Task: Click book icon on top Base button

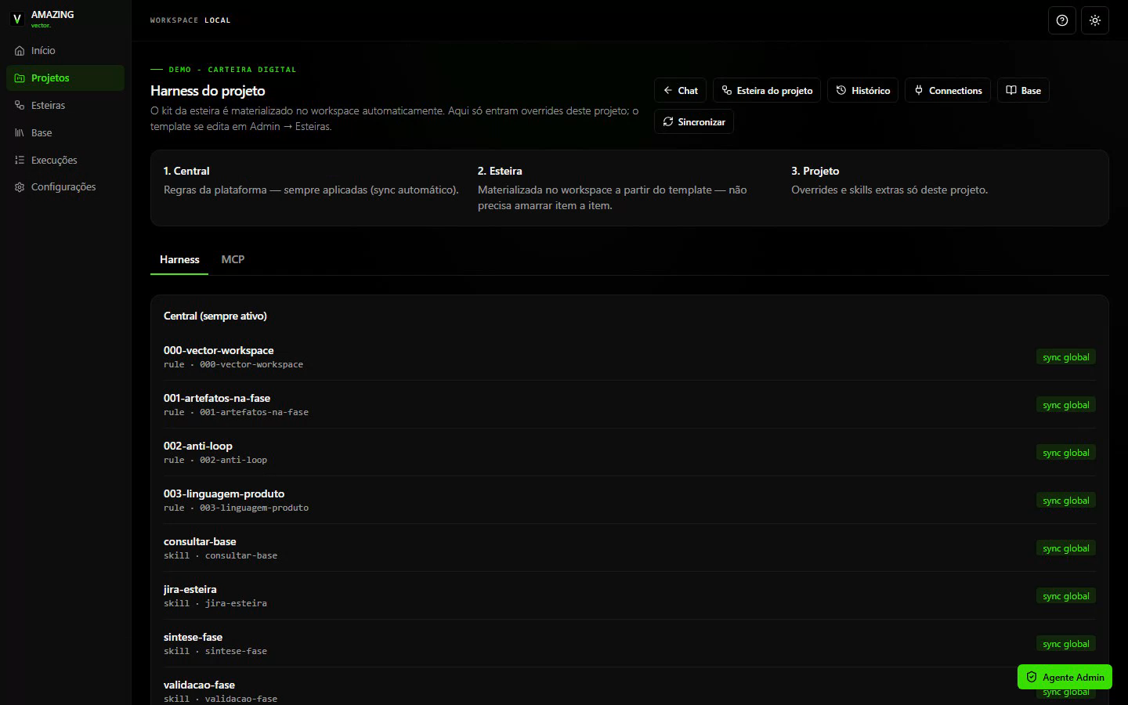Action: click(x=1011, y=91)
